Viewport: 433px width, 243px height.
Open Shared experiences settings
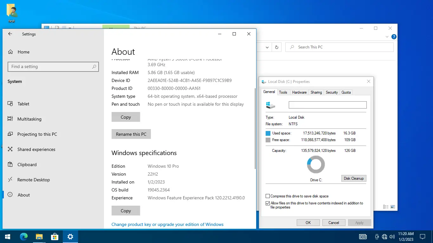click(x=36, y=149)
